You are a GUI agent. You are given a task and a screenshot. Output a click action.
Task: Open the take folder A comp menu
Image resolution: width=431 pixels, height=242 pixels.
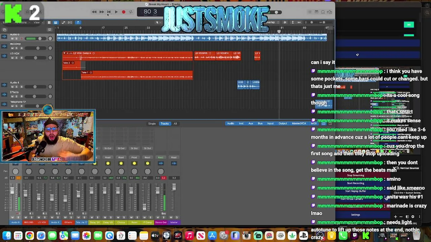coord(68,53)
